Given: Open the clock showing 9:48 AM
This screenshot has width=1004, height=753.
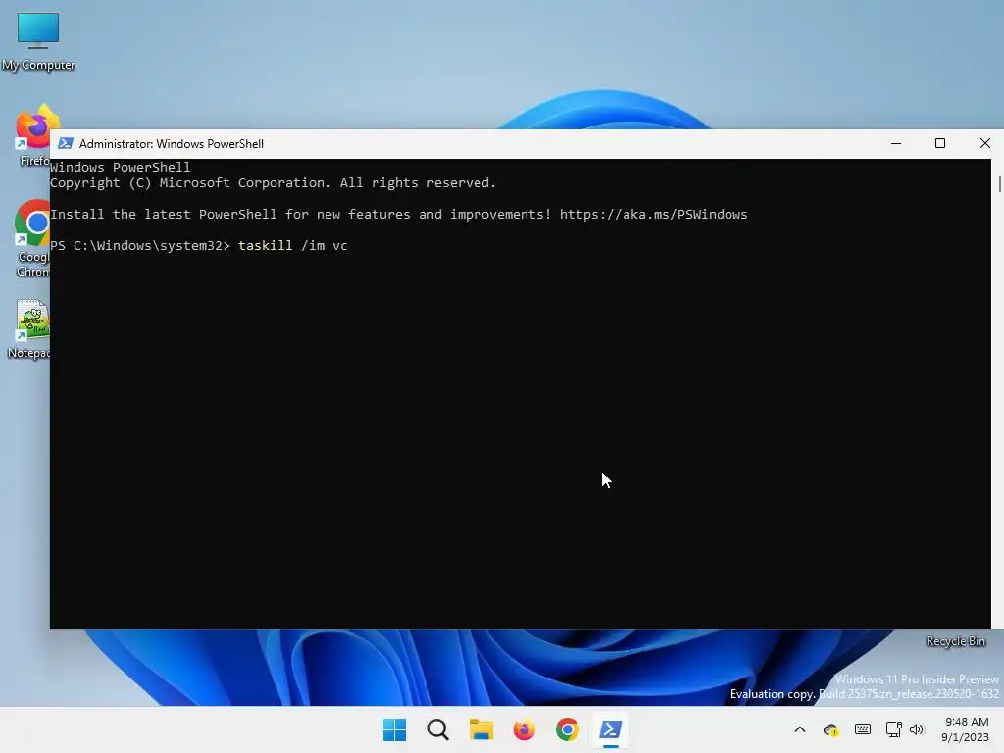Looking at the screenshot, I should (x=965, y=729).
